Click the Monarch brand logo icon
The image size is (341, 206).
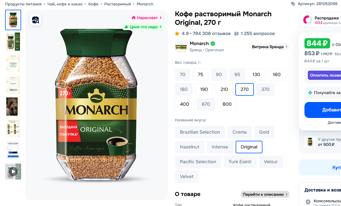[x=181, y=47]
